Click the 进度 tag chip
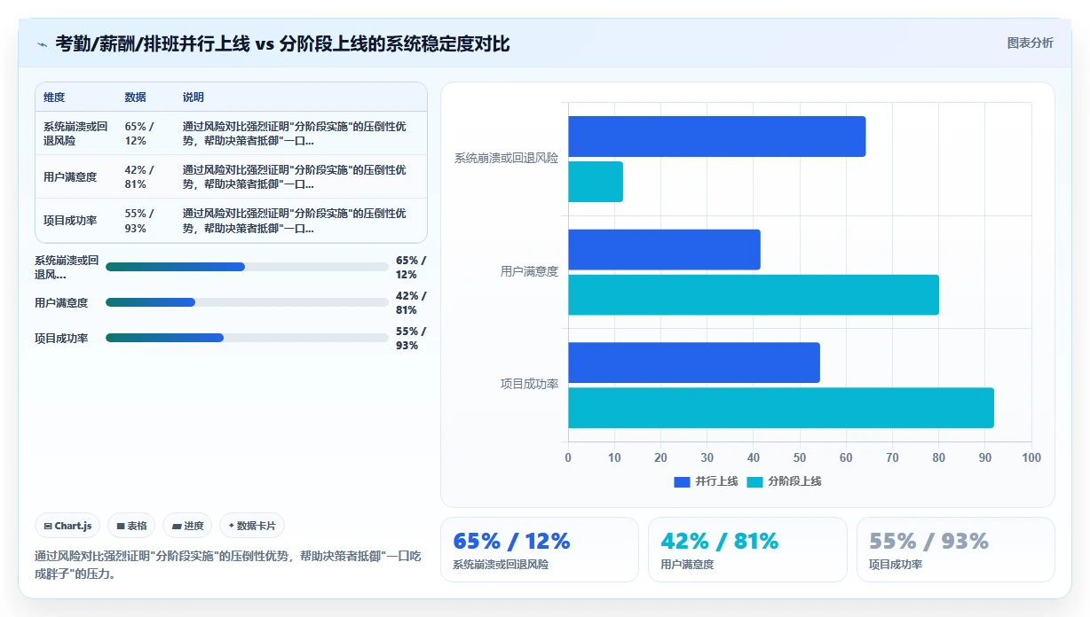Viewport: 1090px width, 617px height. click(x=187, y=526)
